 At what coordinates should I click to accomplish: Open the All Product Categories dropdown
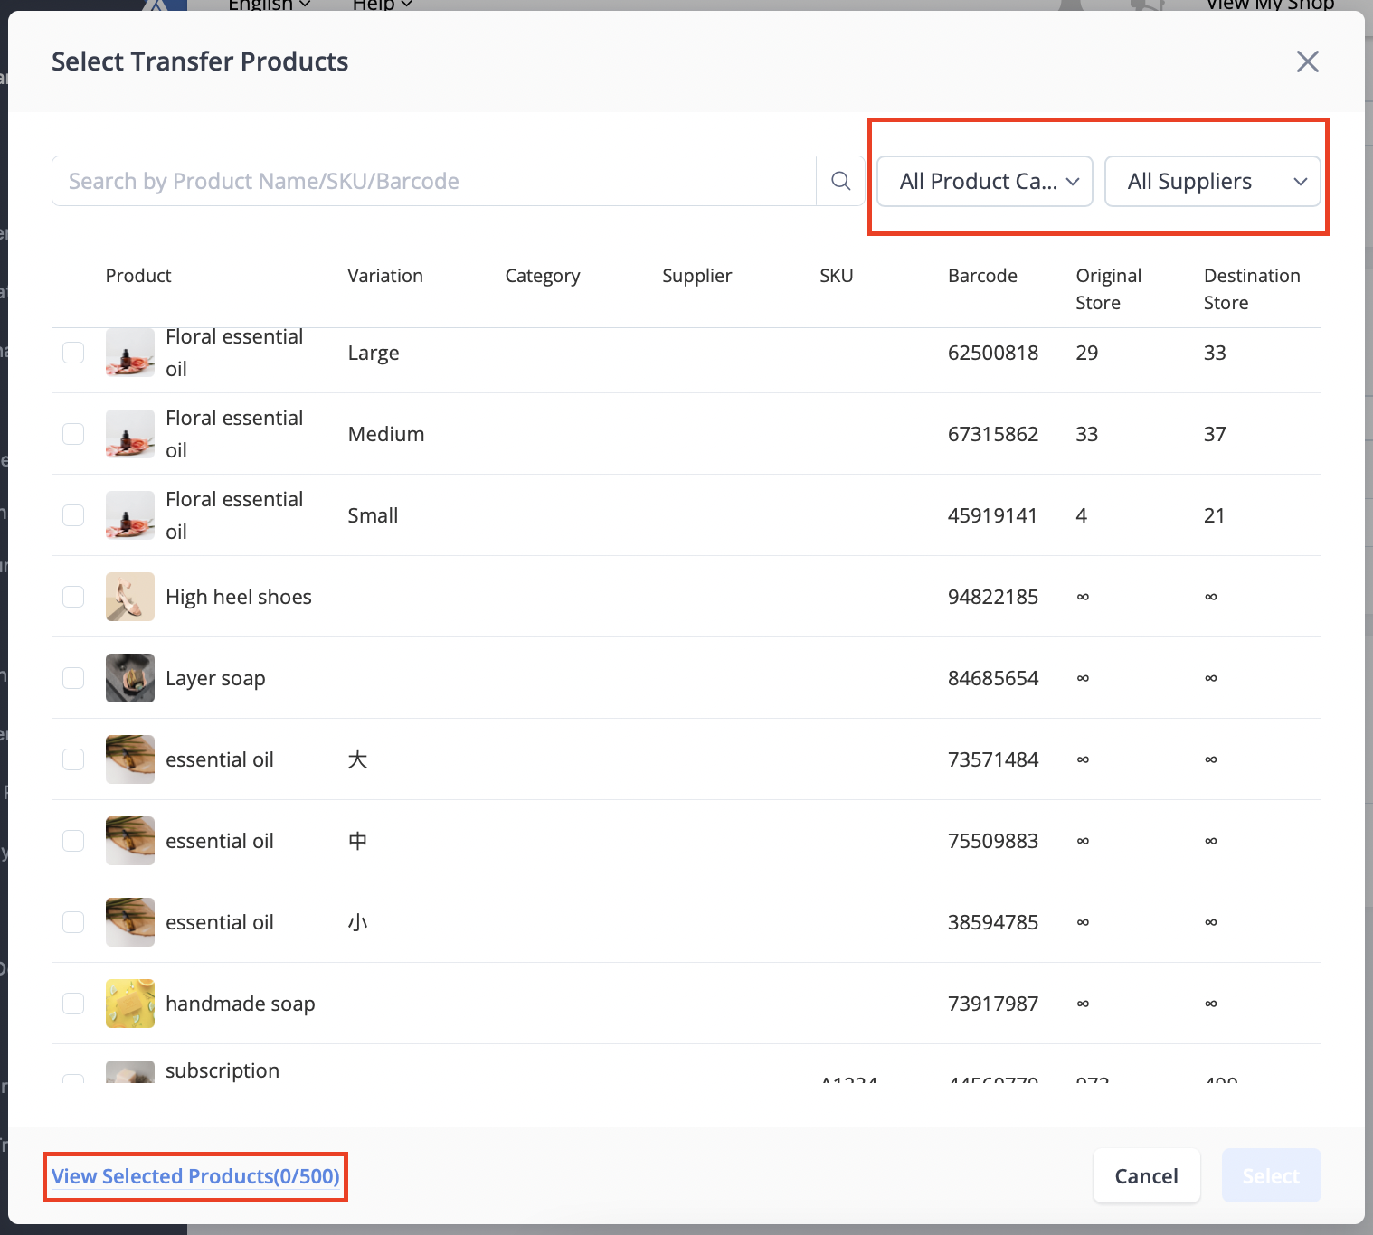985,181
